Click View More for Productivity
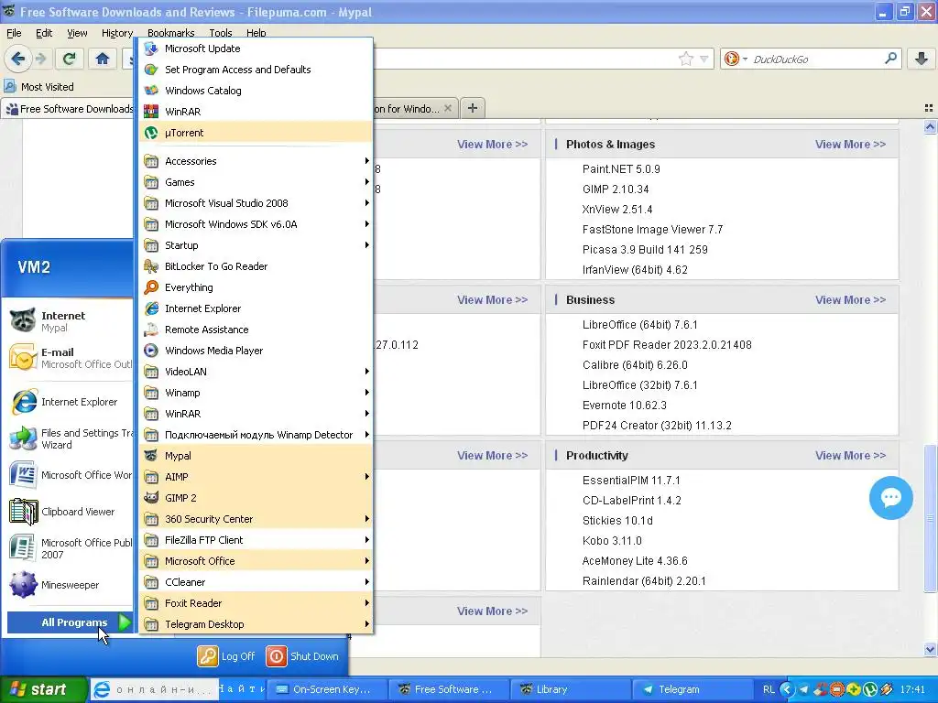 click(x=850, y=456)
